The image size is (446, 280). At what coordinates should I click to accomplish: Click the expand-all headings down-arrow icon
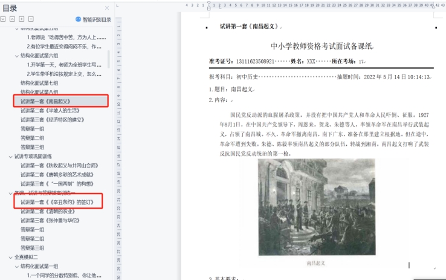point(4,19)
